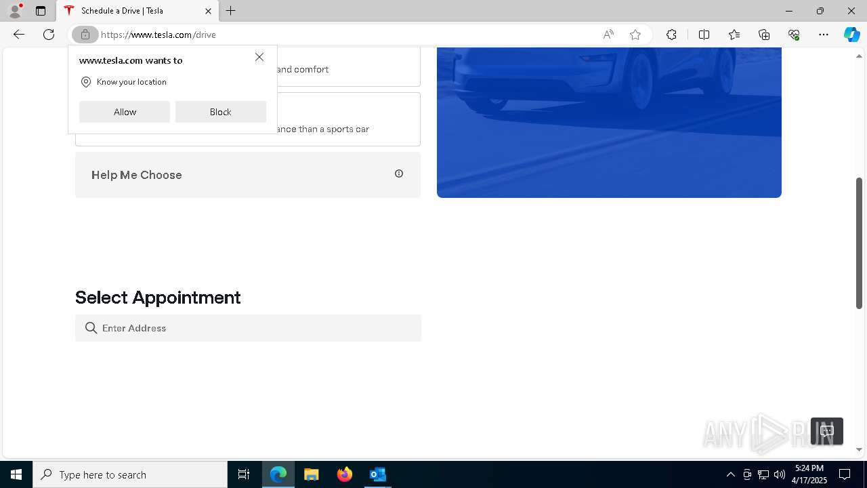
Task: Click the magnifier icon in address field
Action: coord(91,328)
